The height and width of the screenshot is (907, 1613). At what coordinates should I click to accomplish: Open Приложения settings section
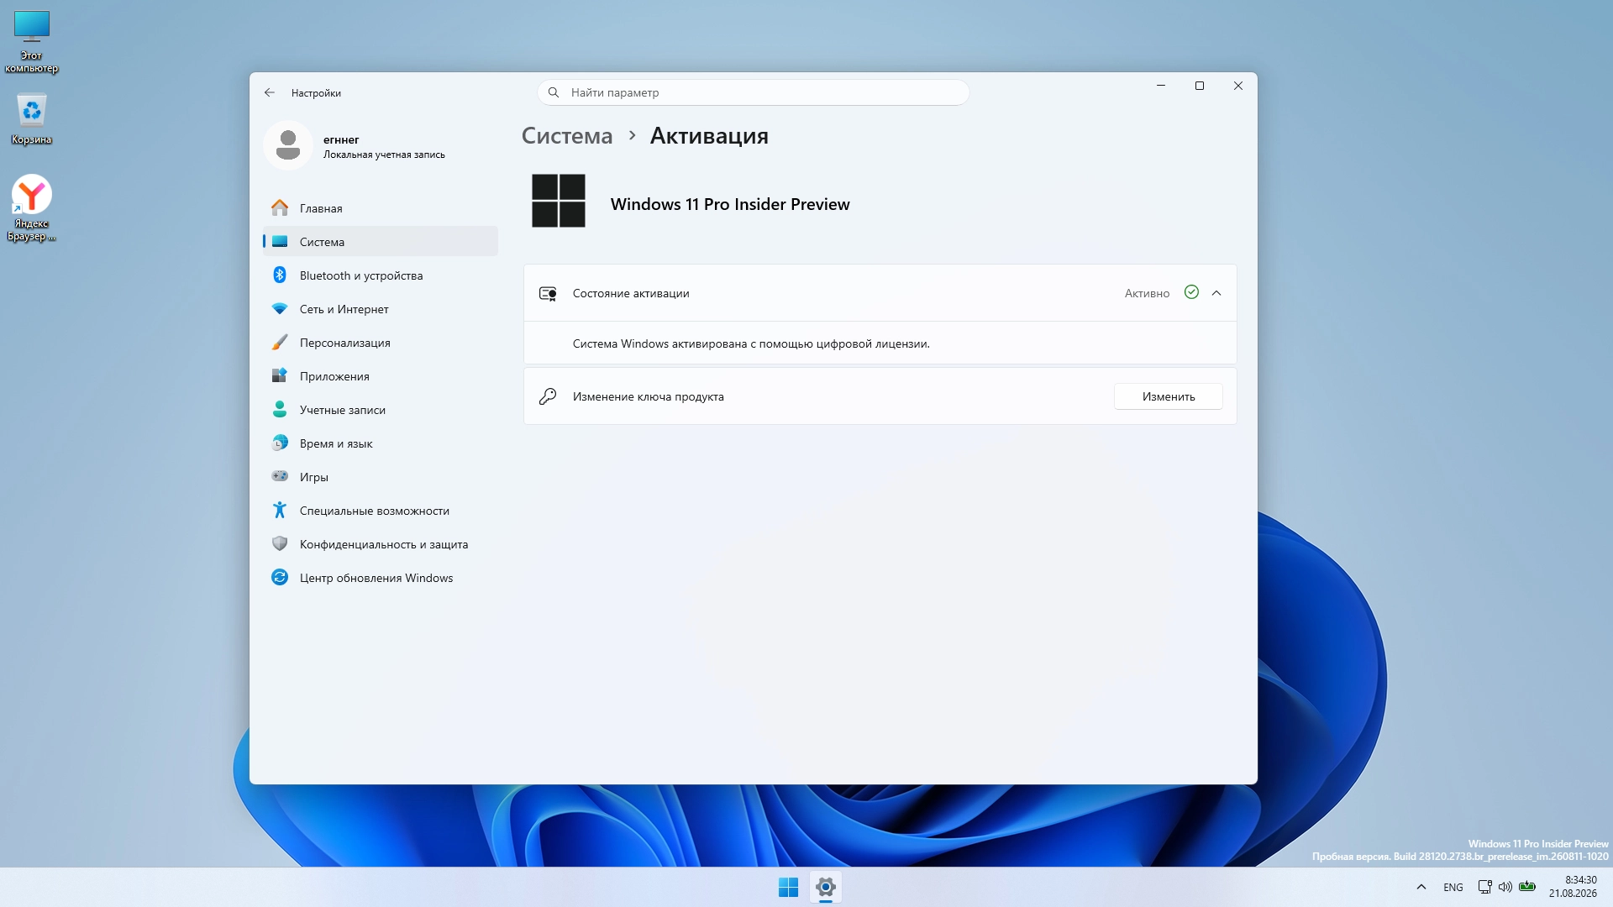[381, 376]
